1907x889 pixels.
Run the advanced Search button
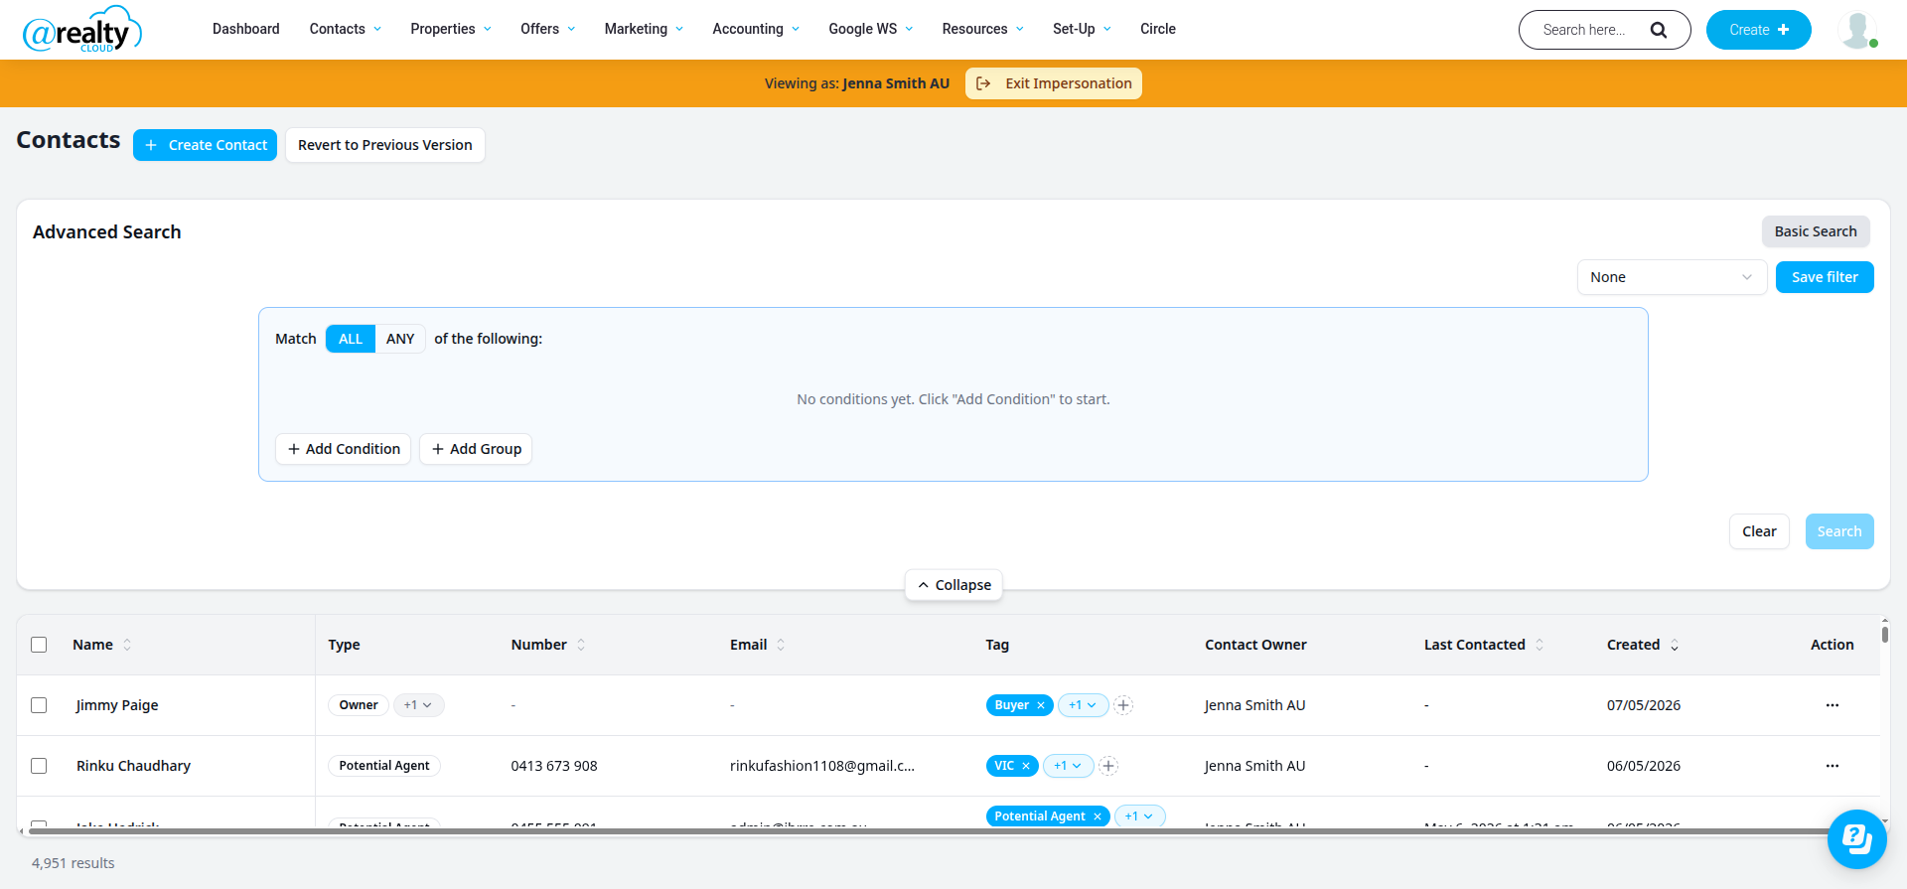tap(1839, 531)
